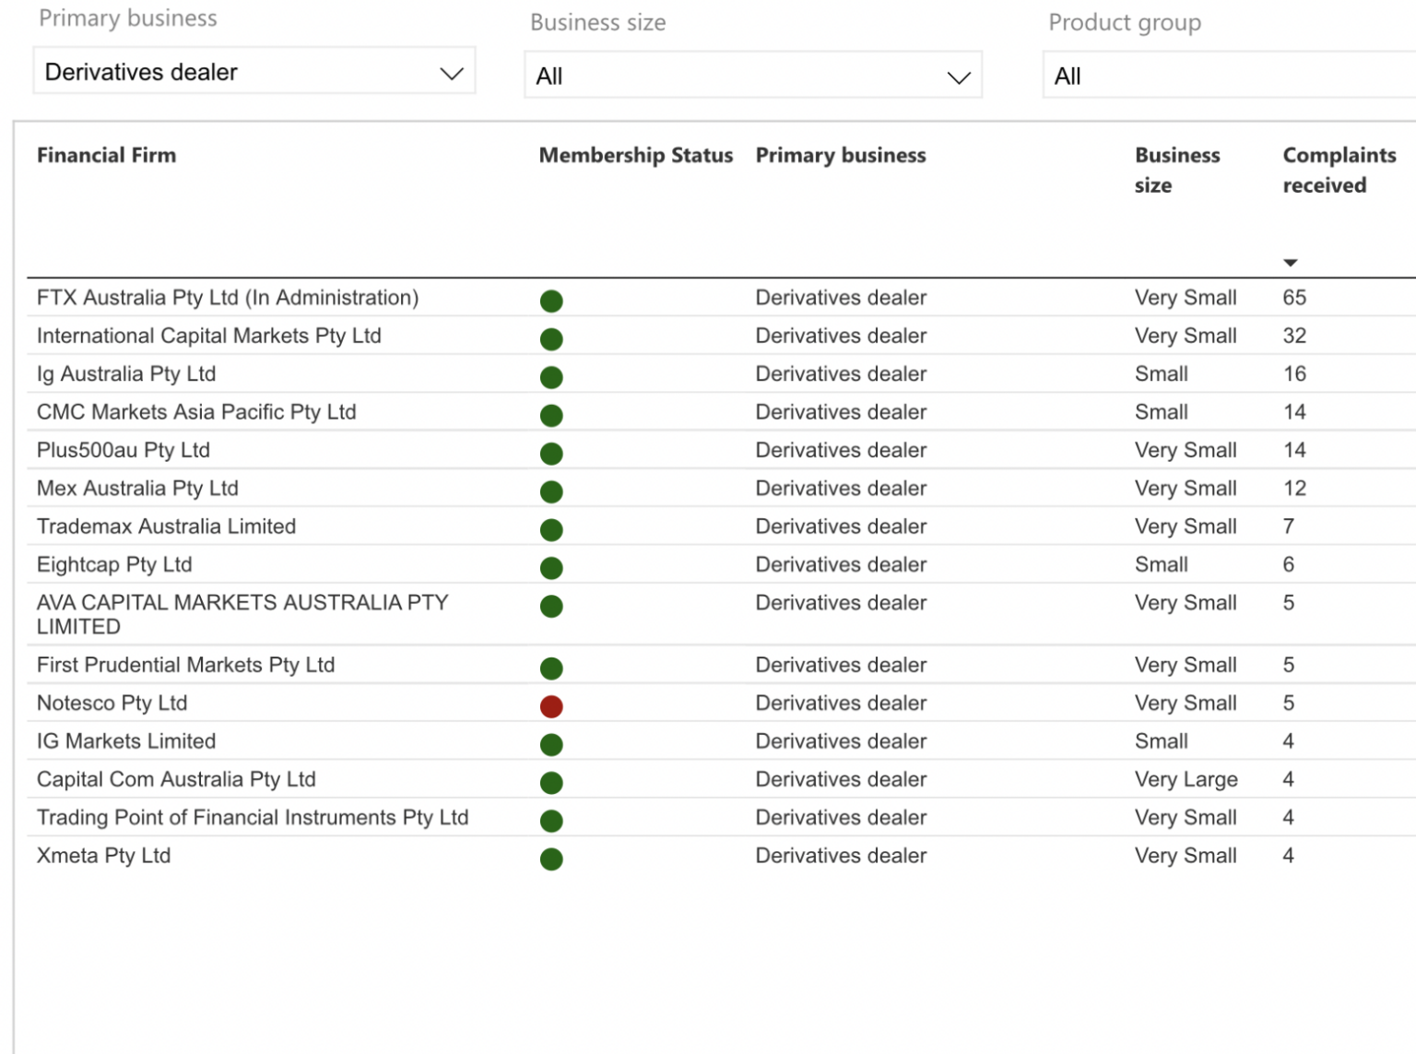Image resolution: width=1416 pixels, height=1054 pixels.
Task: Click complaints value 12 for Mex Australia
Action: coord(1294,488)
